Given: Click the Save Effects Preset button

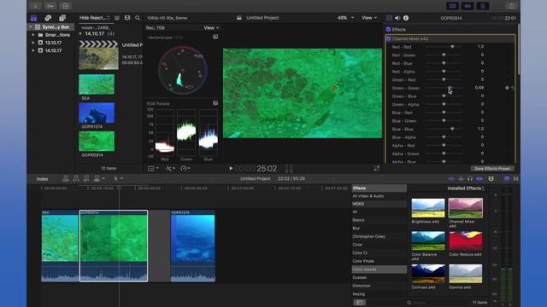Looking at the screenshot, I should 492,169.
